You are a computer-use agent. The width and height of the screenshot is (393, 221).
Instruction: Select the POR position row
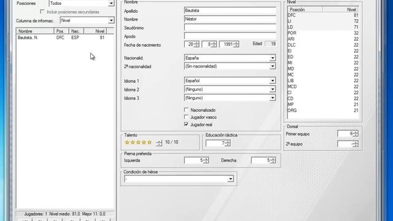tap(323, 33)
